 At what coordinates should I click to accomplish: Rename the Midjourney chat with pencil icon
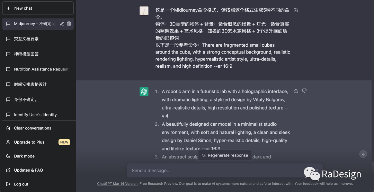click(62, 24)
